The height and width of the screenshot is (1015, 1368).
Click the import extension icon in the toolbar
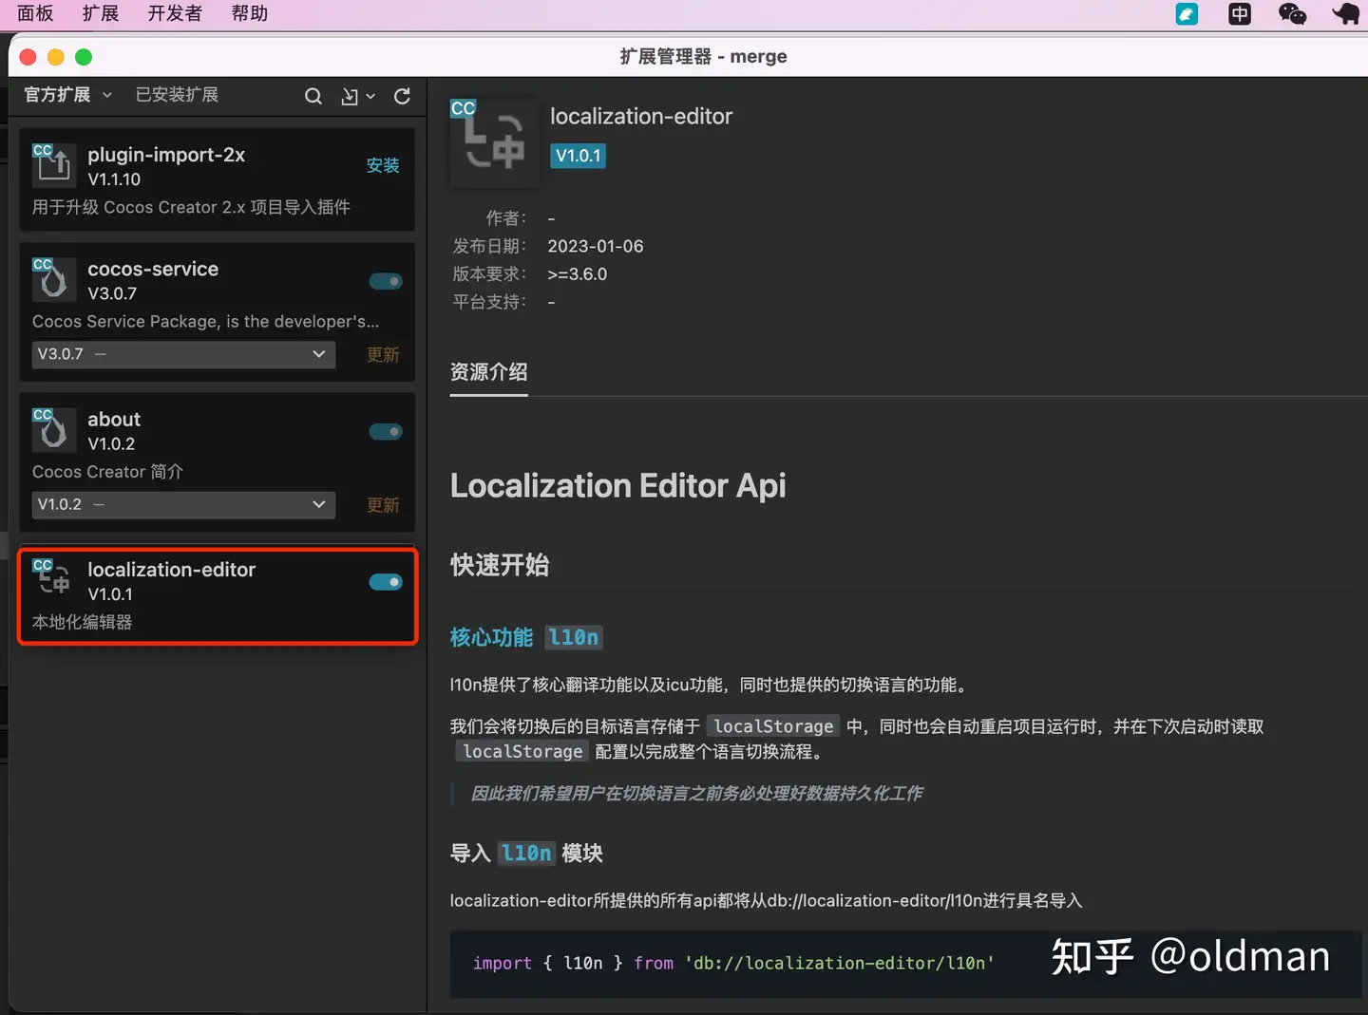[350, 96]
